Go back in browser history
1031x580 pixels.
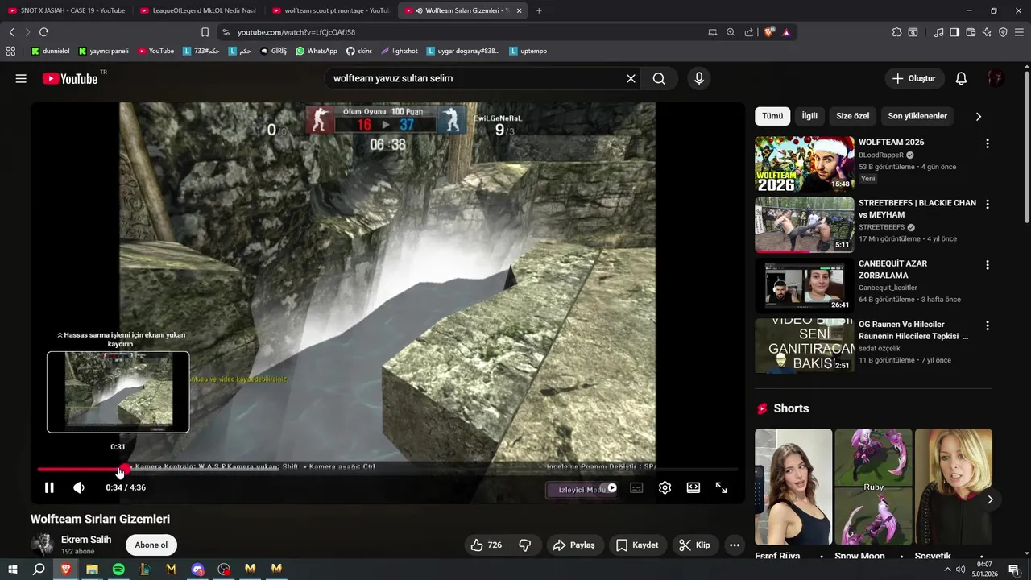tap(11, 32)
